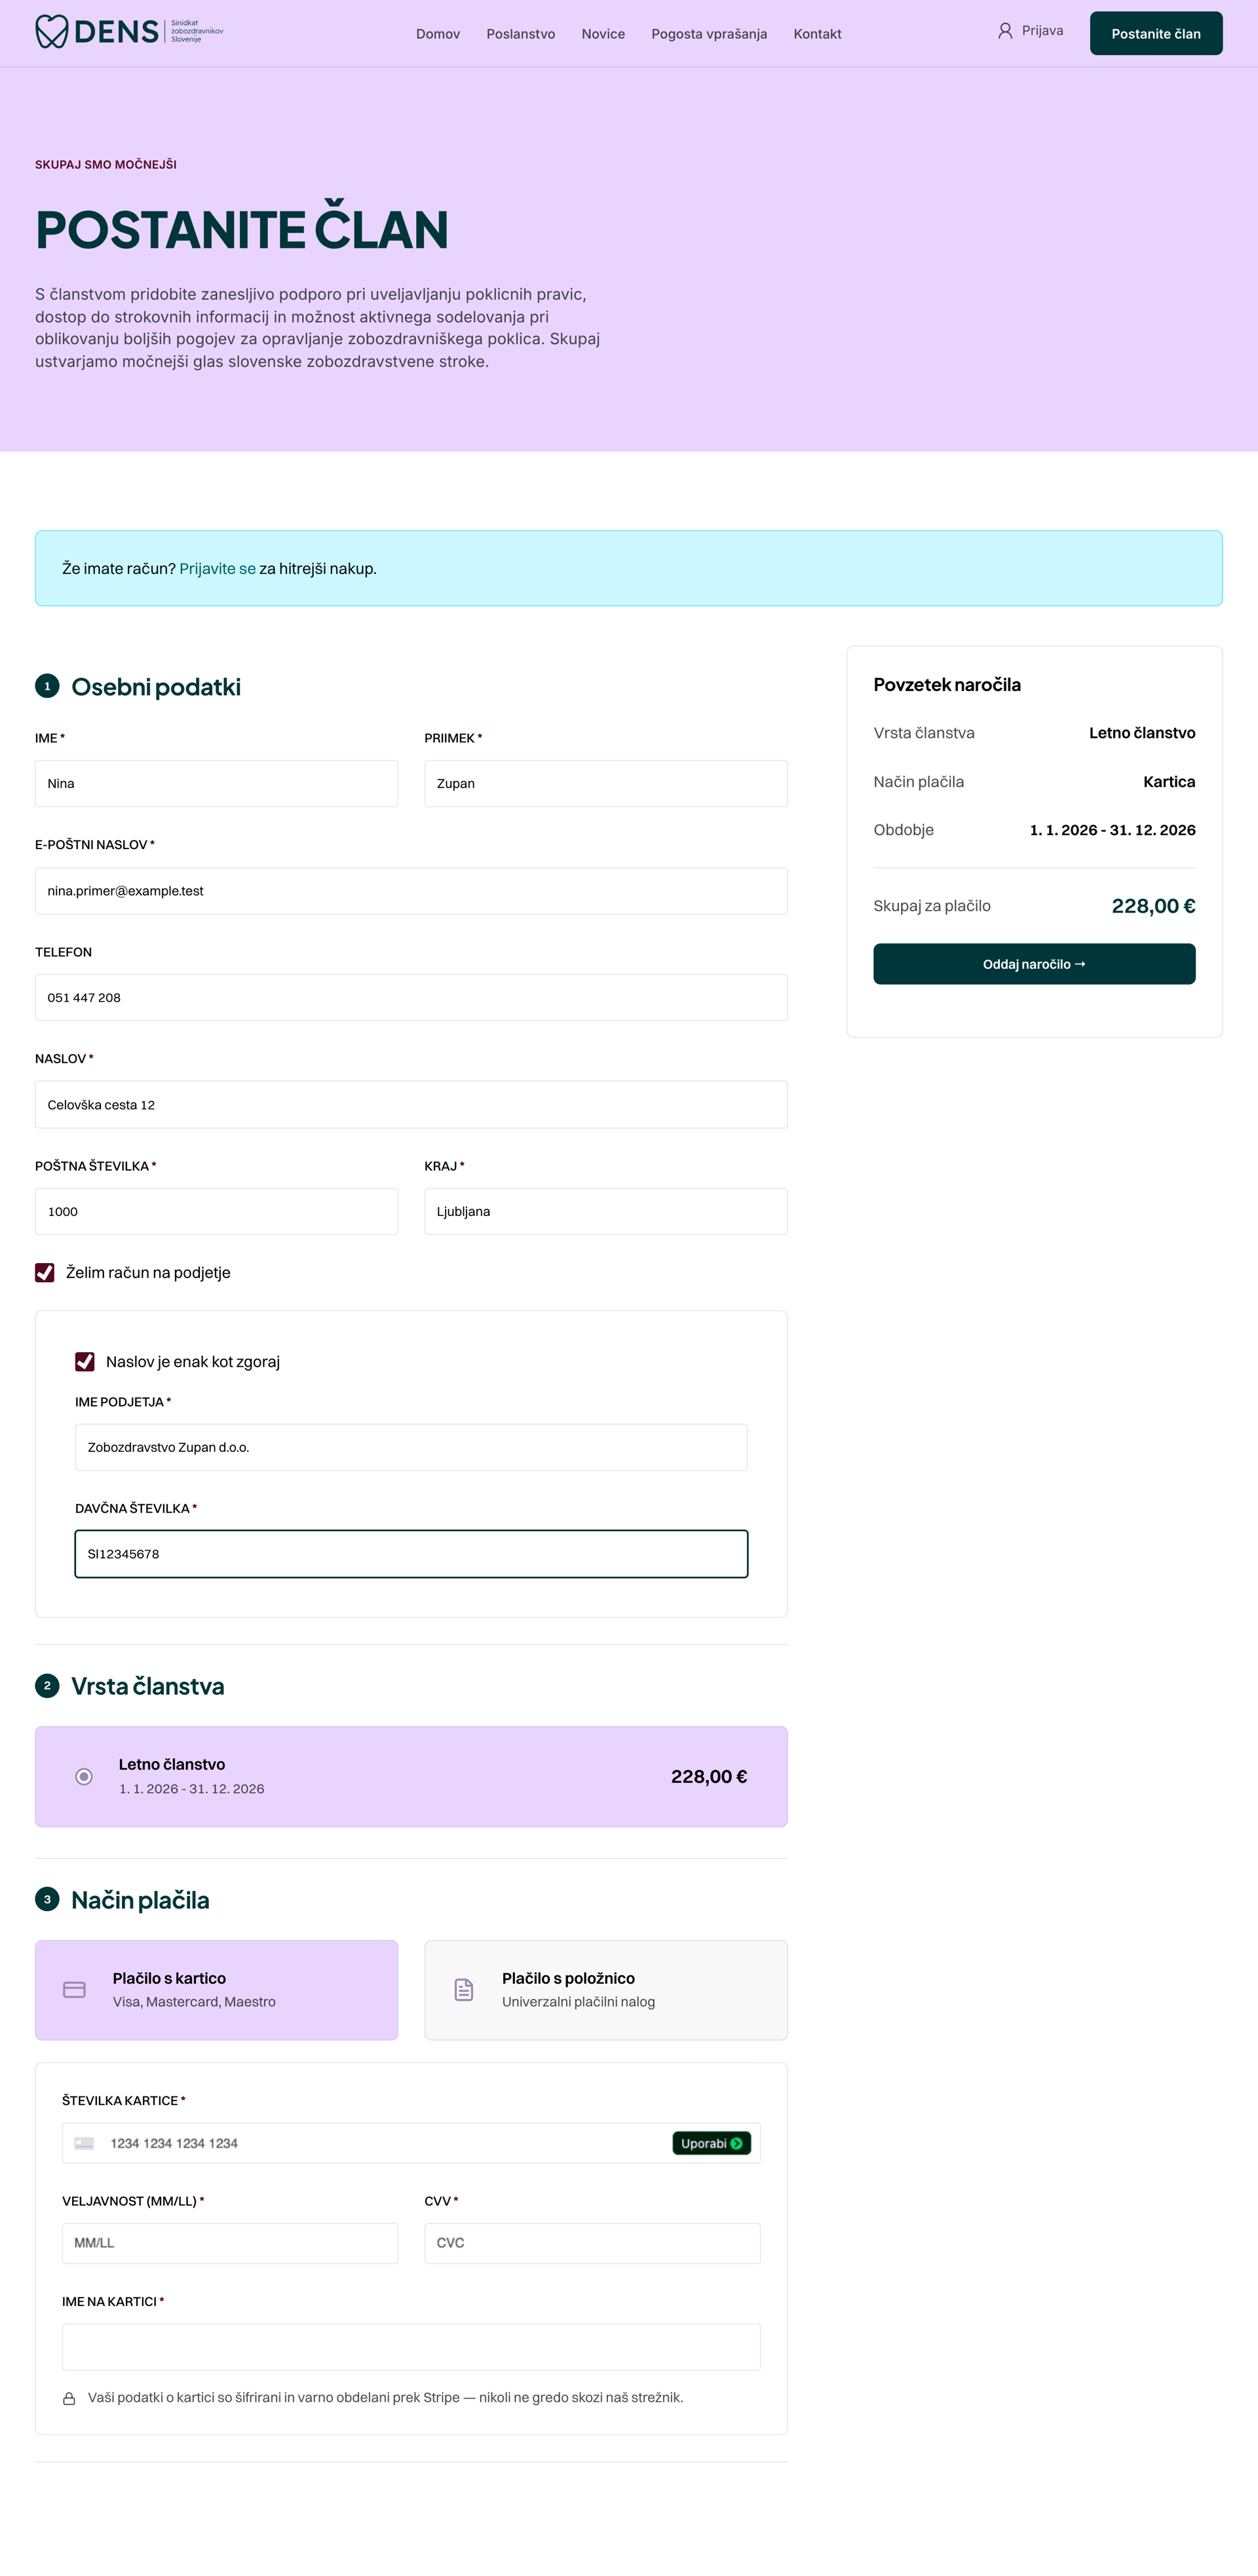Toggle Naslov je enak kot zgoraj checkbox
The height and width of the screenshot is (2576, 1258).
coord(85,1361)
